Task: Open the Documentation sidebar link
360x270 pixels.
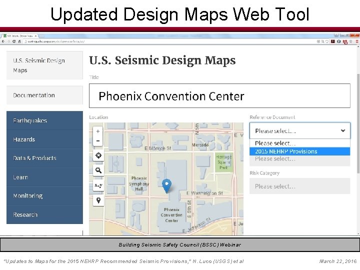Action: (x=44, y=95)
